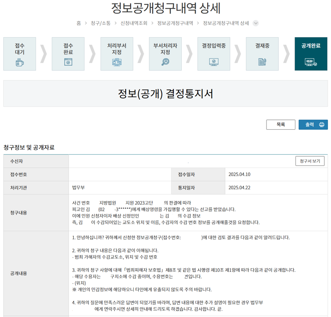Viewport: 331px width, 317px height.
Task: Click the document pen icon under 결재중
Action: pyautogui.click(x=262, y=62)
